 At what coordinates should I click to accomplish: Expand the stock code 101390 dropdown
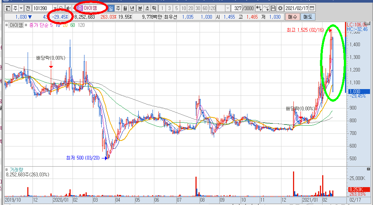pyautogui.click(x=55, y=8)
